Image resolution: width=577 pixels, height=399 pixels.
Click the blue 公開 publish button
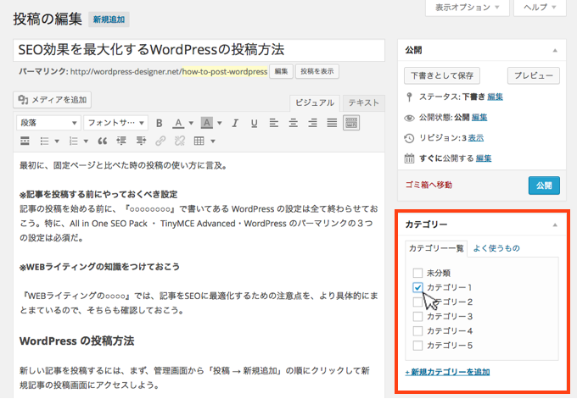(x=544, y=186)
